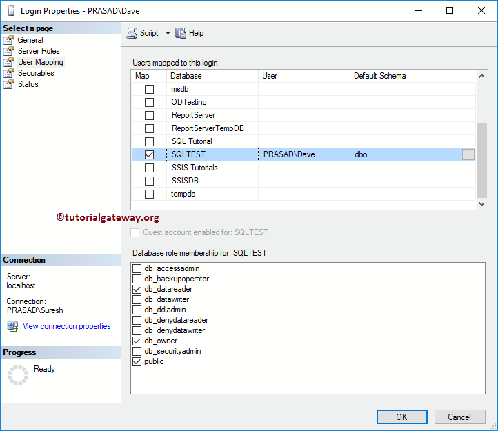Image resolution: width=498 pixels, height=431 pixels.
Task: Click the Cancel button
Action: tap(459, 417)
